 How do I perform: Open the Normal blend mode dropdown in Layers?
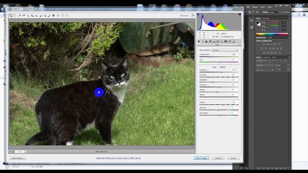[264, 65]
